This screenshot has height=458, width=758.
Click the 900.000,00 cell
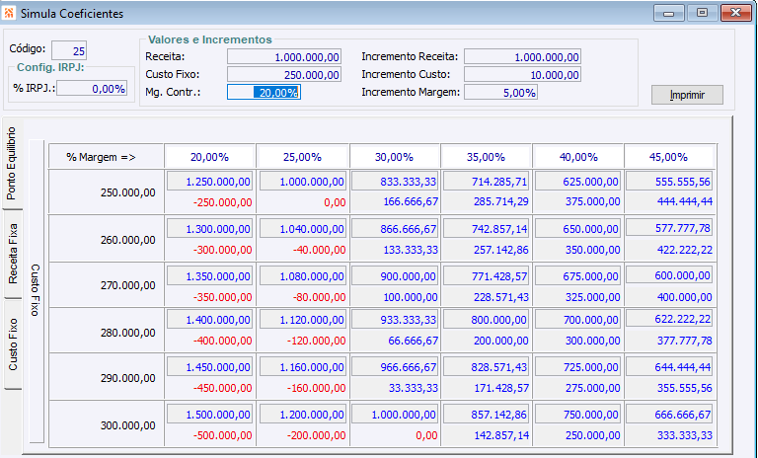tap(395, 276)
